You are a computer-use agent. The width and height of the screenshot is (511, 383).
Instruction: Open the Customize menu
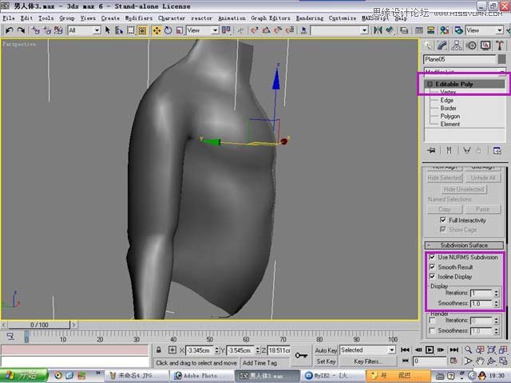343,18
